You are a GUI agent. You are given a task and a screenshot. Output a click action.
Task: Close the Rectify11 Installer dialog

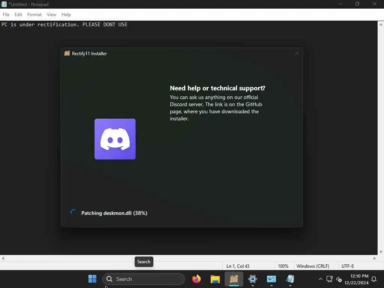coord(297,53)
